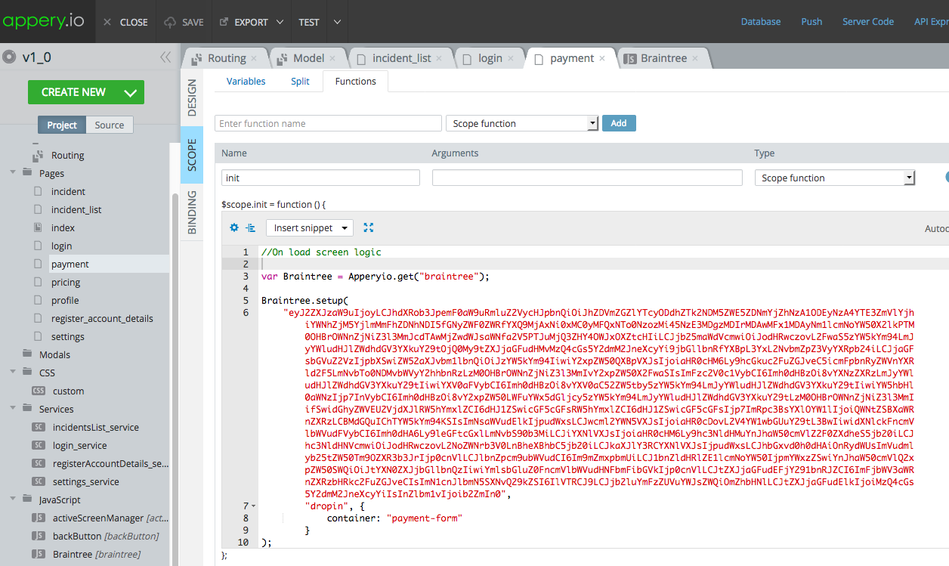Open the BINDING vertical tab
Screen dimensions: 949x566
point(192,212)
